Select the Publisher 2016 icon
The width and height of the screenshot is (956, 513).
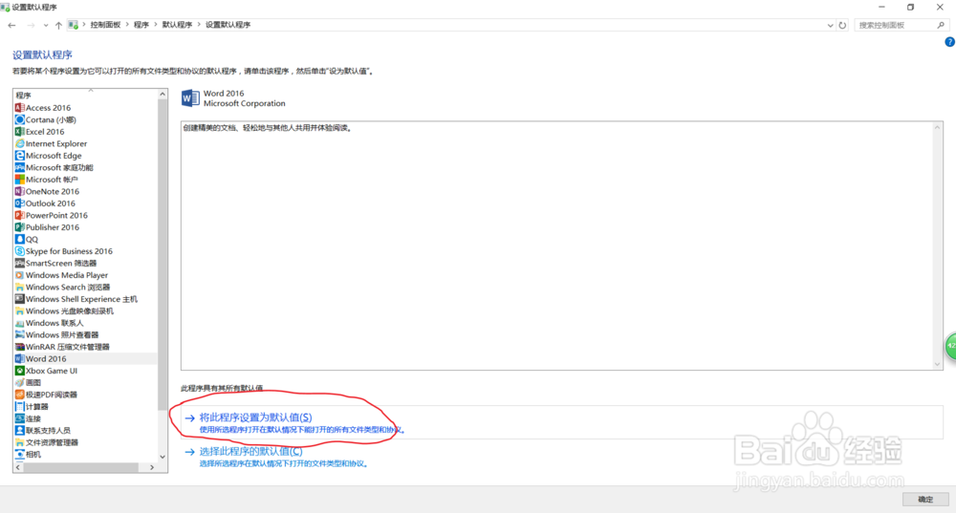tap(19, 227)
